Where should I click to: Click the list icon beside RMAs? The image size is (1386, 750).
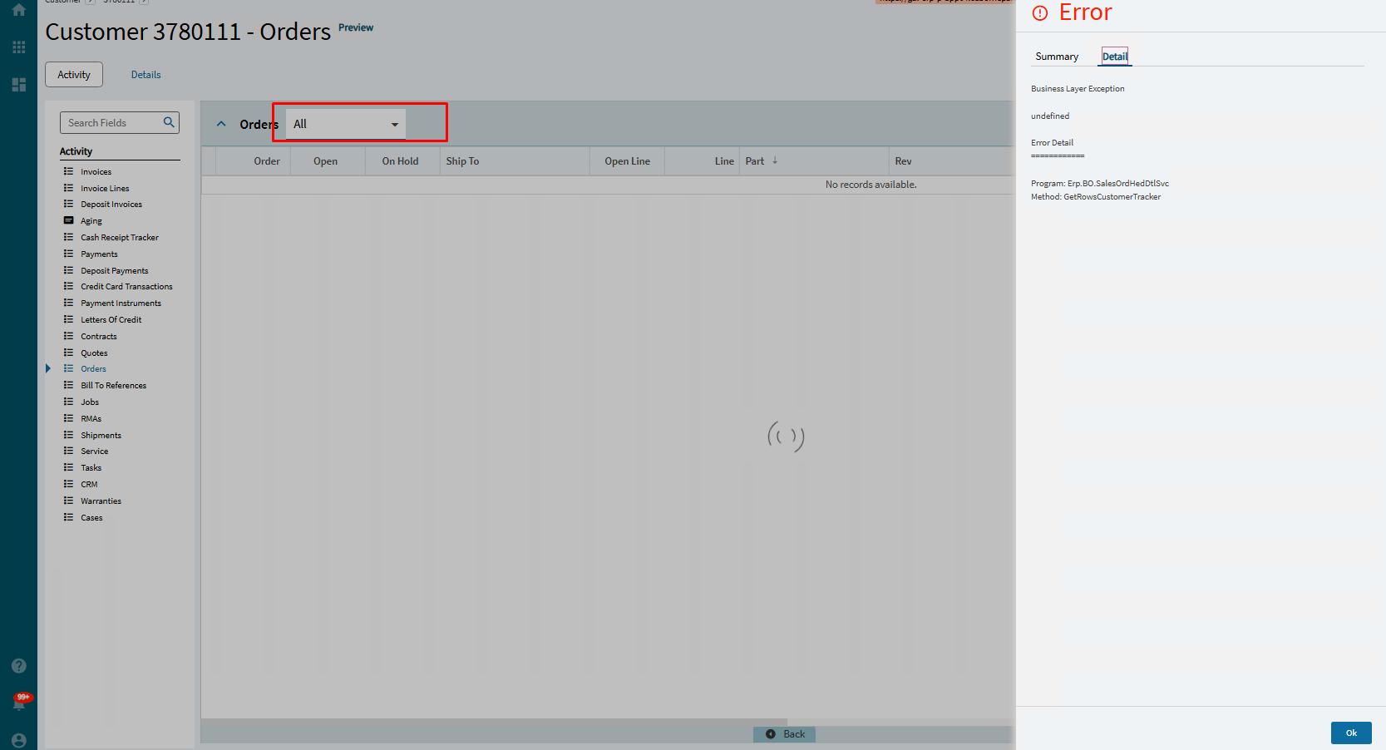coord(69,418)
